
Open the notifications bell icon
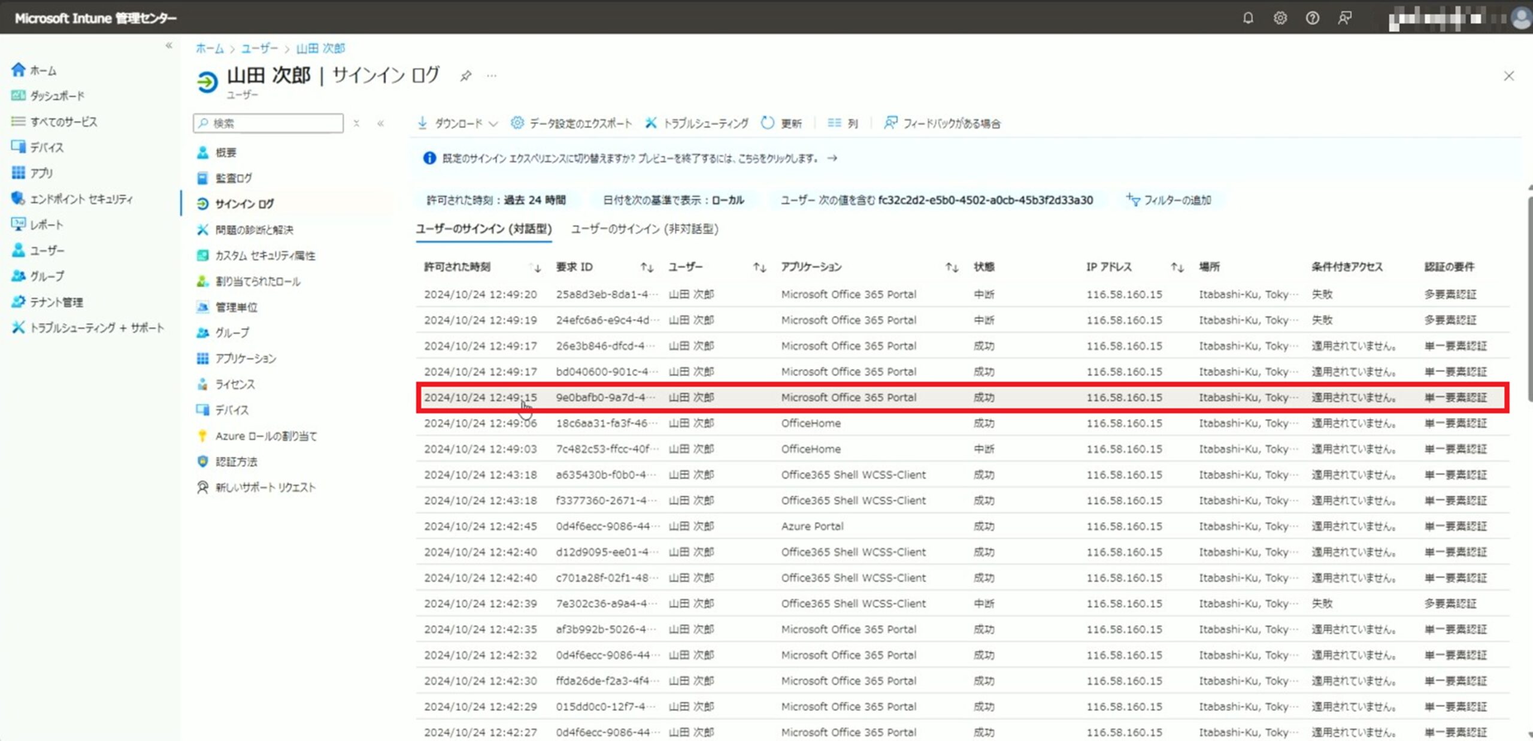tap(1248, 18)
